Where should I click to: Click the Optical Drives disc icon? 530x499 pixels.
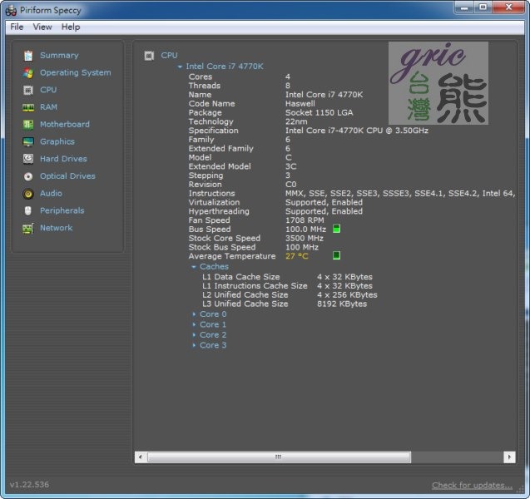[x=28, y=176]
